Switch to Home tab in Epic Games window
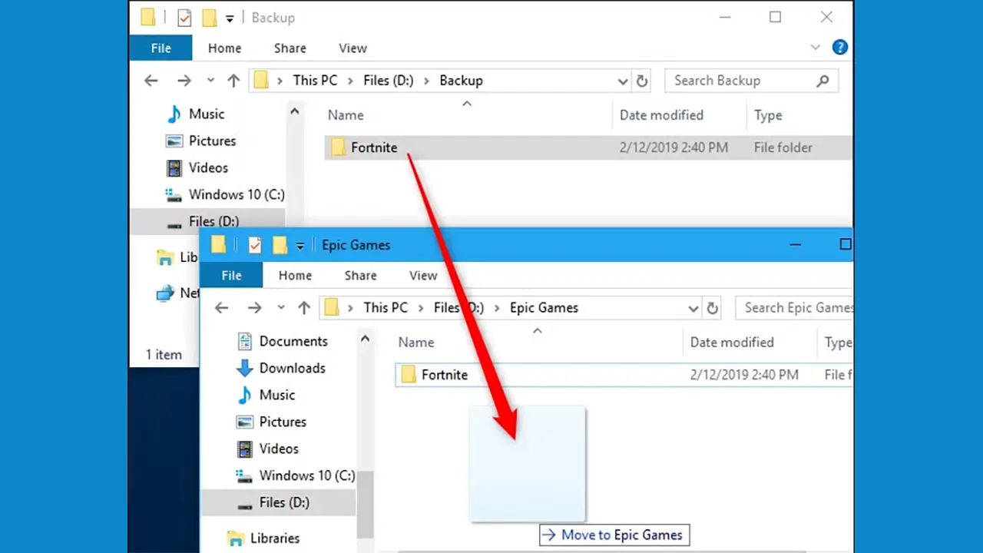Screen dimensions: 983x553 (295, 275)
